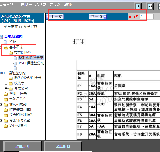160x152 pixels.
Task: Click fuse F2 cell
Action: (83, 94)
